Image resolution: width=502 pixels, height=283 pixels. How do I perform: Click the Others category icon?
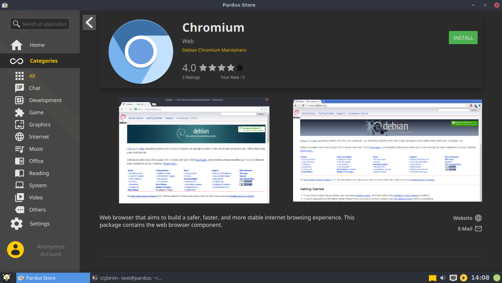tap(20, 210)
